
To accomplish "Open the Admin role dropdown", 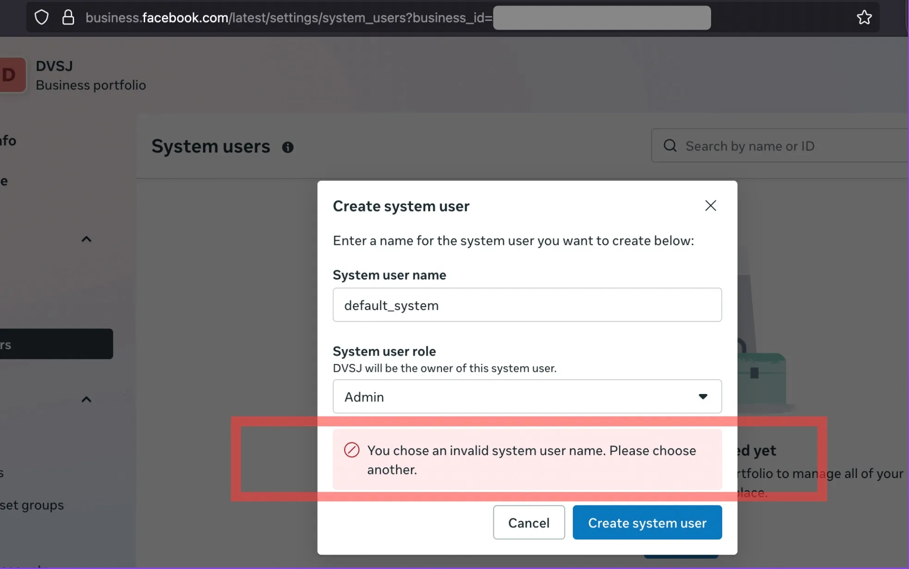I will point(527,396).
